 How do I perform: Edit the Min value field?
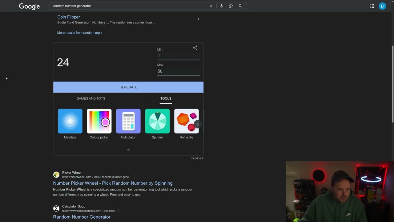click(x=179, y=56)
